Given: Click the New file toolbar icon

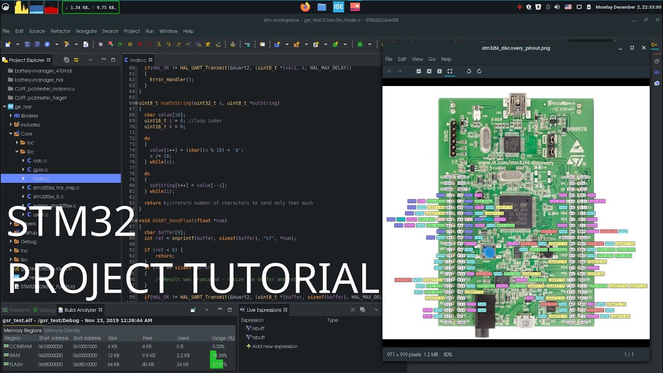Looking at the screenshot, I should pyautogui.click(x=7, y=45).
